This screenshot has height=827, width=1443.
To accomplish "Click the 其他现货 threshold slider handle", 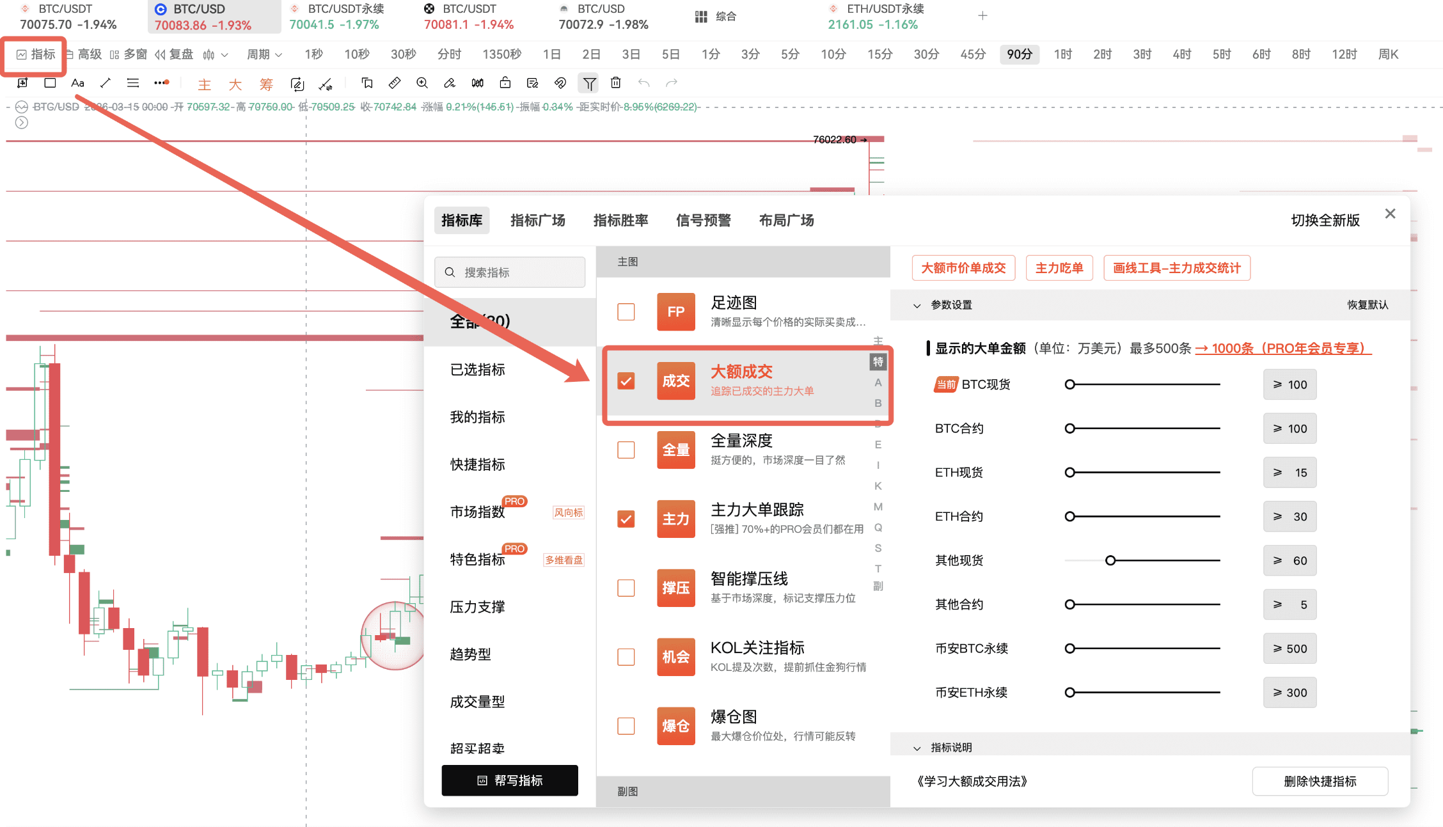I will [1110, 560].
